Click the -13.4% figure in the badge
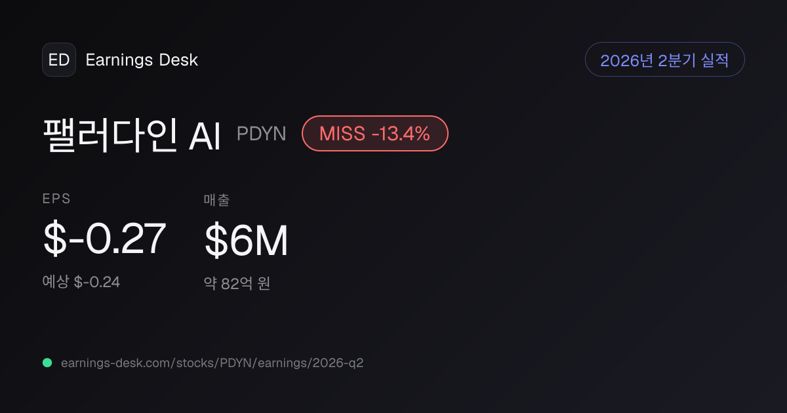787x413 pixels. pos(401,134)
